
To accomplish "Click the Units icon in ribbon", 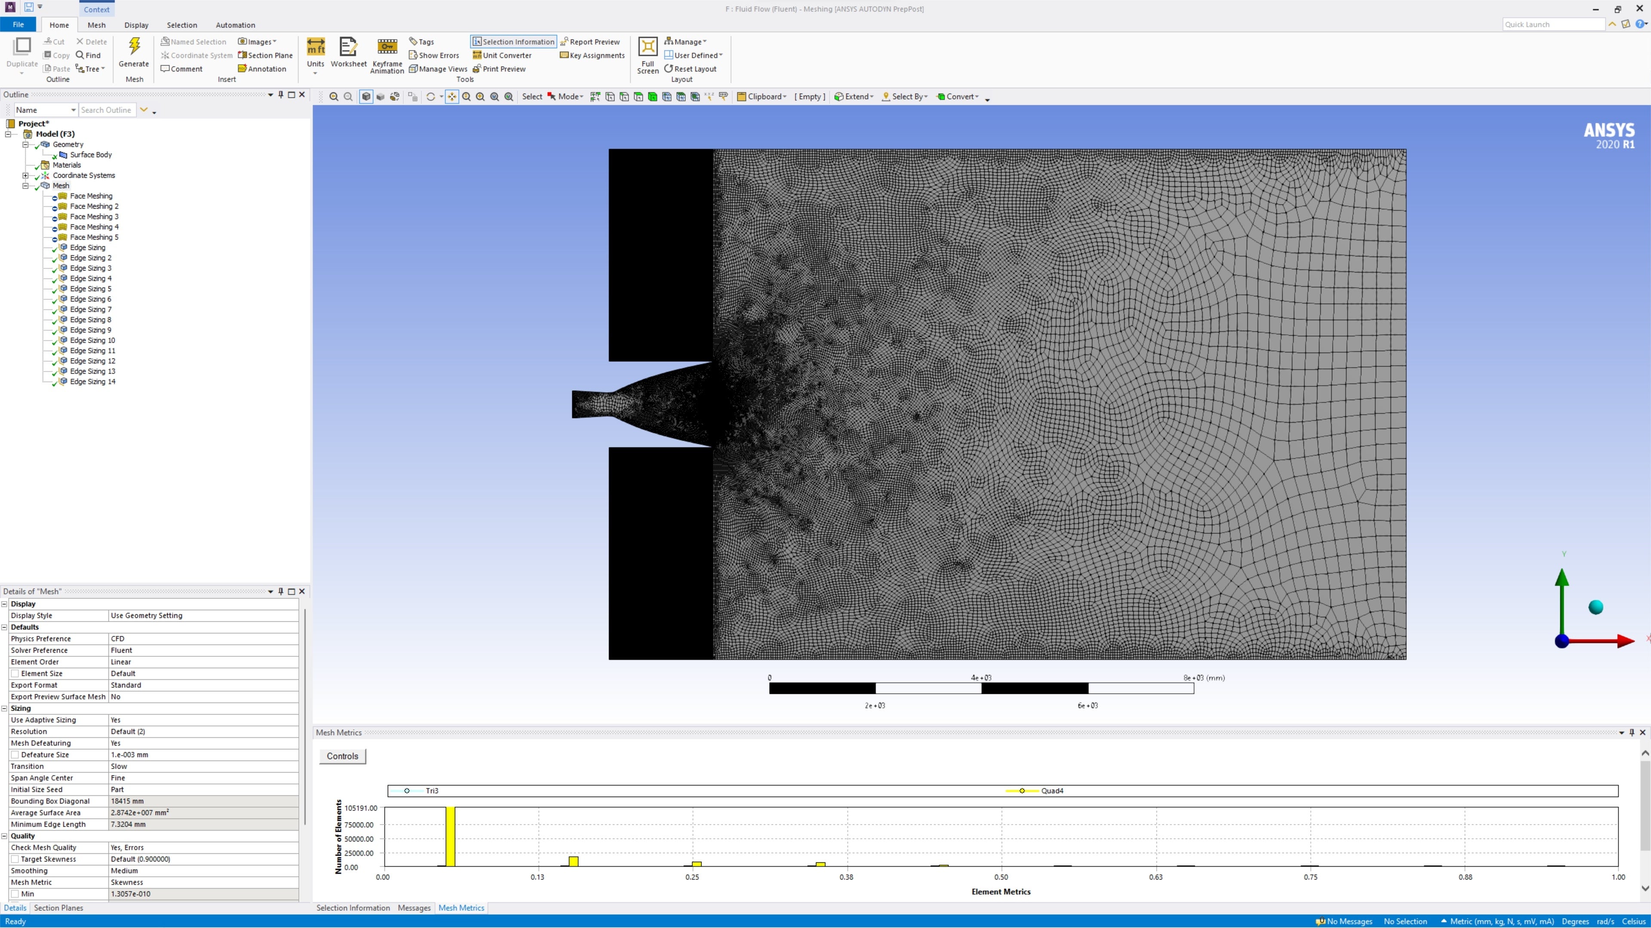I will (x=315, y=47).
